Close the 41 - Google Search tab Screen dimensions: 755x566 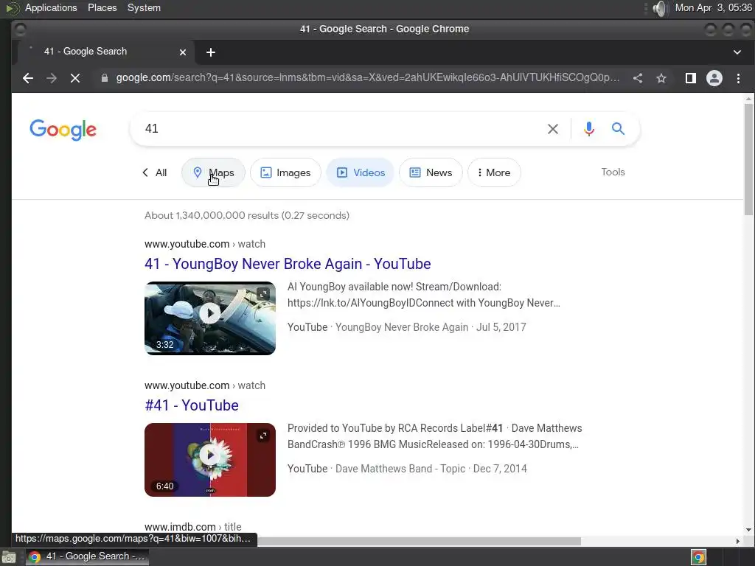(x=183, y=52)
